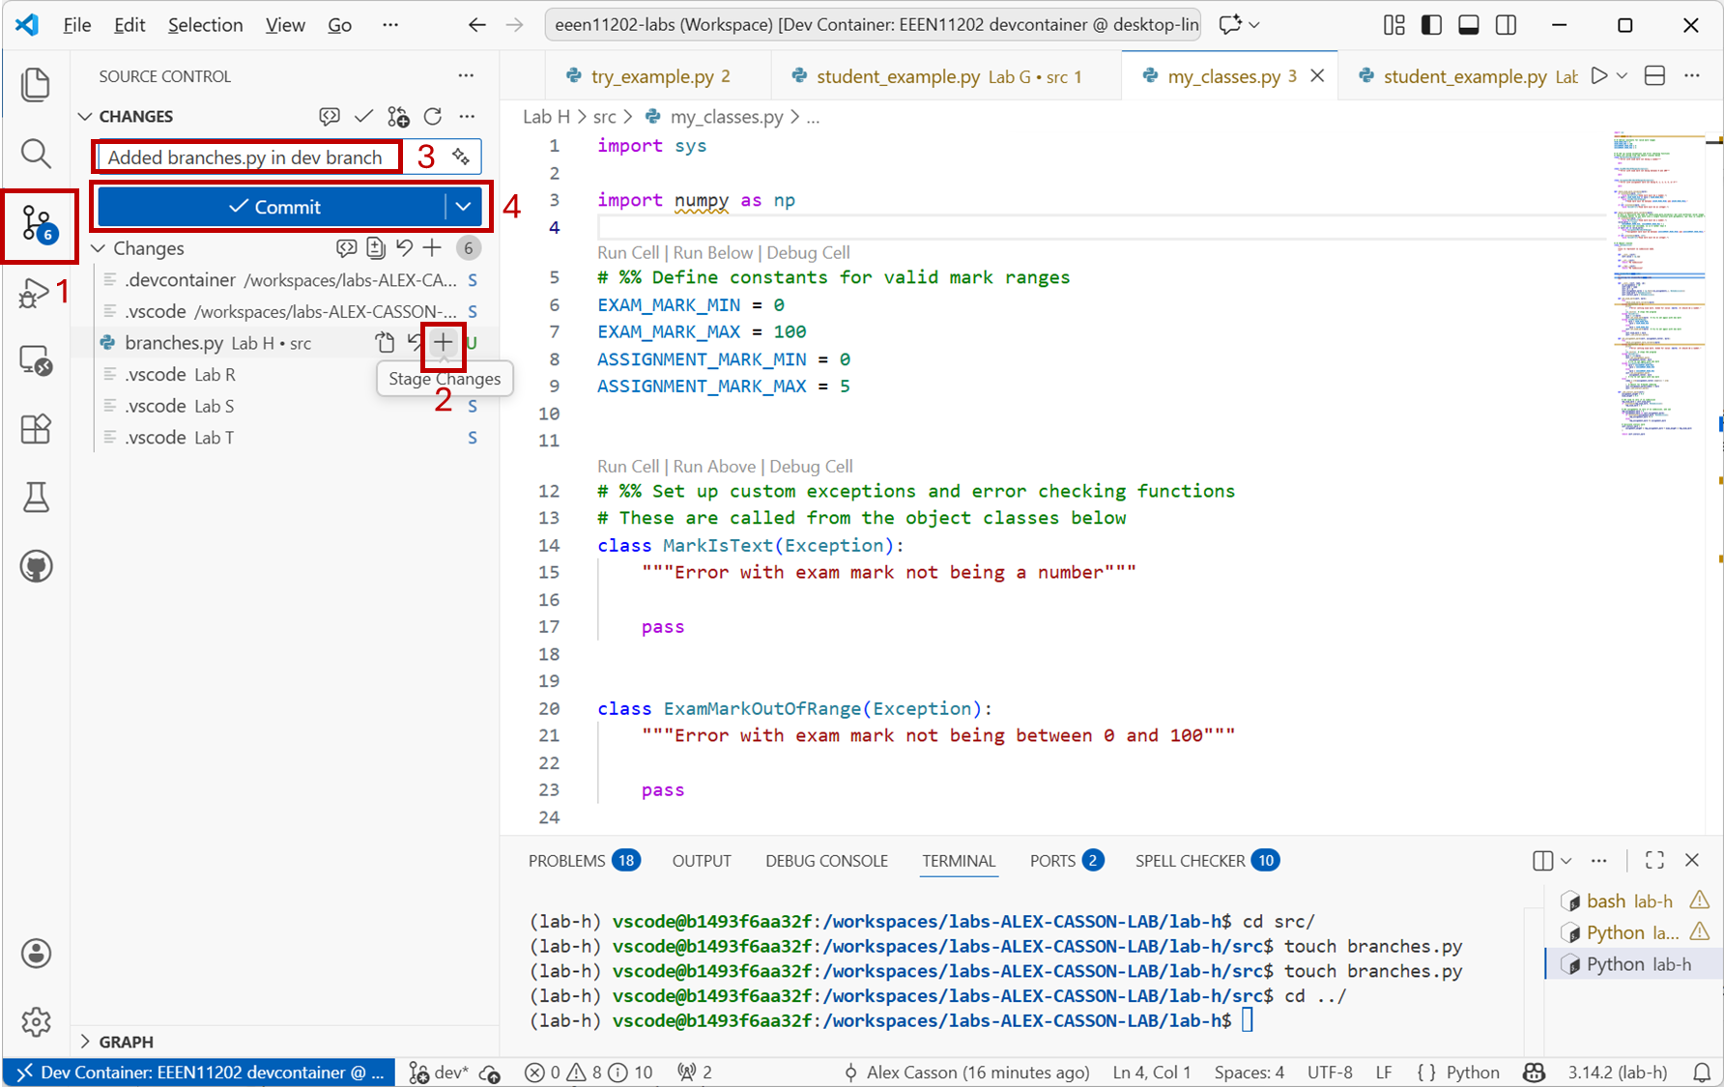Screen dimensions: 1724x1087
Task: Click the commit message input field
Action: pyautogui.click(x=247, y=157)
